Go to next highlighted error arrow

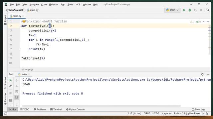tap(208, 22)
